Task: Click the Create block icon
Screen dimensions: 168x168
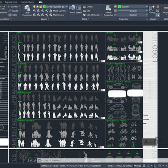Action: click(x=88, y=7)
